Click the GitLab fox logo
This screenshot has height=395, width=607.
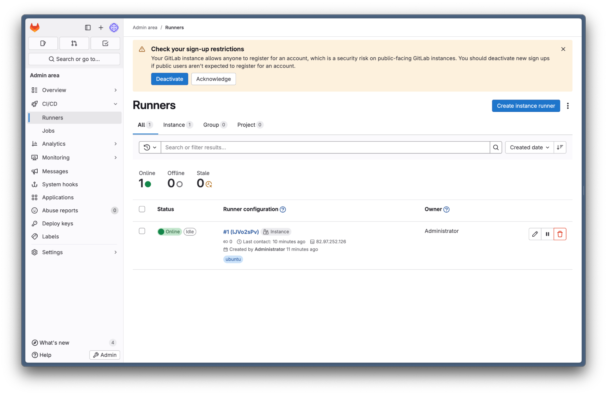coord(35,28)
